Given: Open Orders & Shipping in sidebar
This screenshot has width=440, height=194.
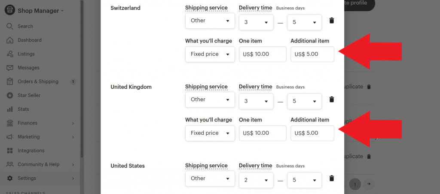Looking at the screenshot, I should coord(38,82).
